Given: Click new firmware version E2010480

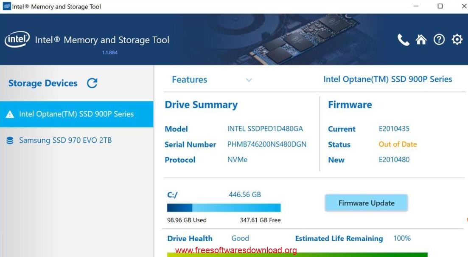Looking at the screenshot, I should point(394,160).
